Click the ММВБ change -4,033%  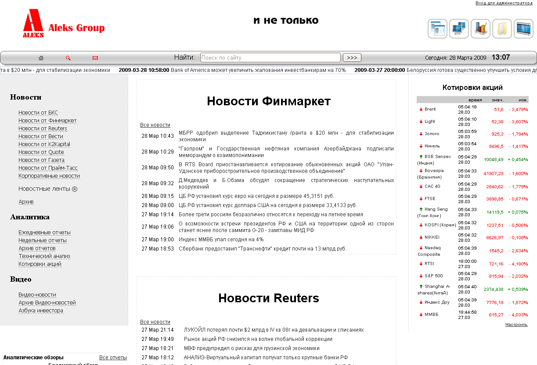coord(519,315)
